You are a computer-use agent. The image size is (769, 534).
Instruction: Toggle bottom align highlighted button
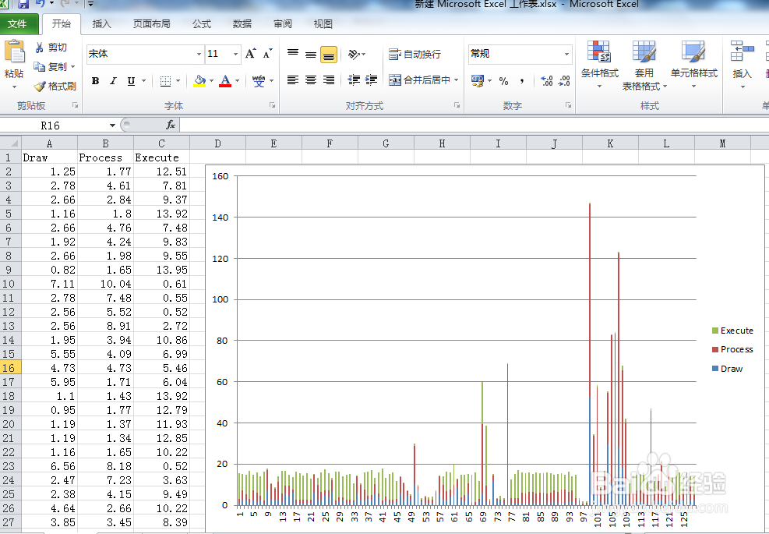(329, 55)
